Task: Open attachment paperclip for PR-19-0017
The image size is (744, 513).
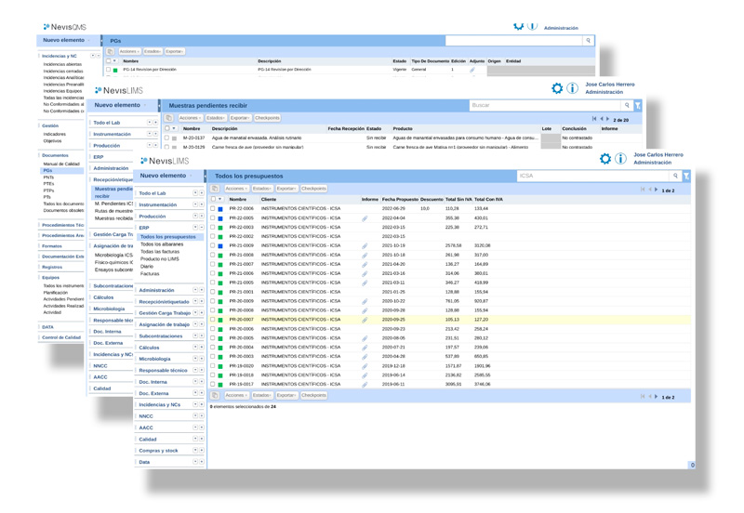Action: click(x=365, y=385)
